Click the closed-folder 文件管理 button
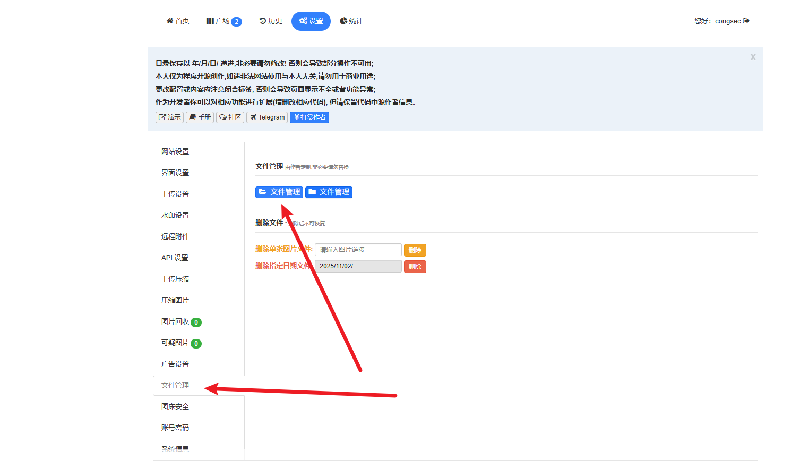Screen dimensions: 800x467 pos(329,192)
